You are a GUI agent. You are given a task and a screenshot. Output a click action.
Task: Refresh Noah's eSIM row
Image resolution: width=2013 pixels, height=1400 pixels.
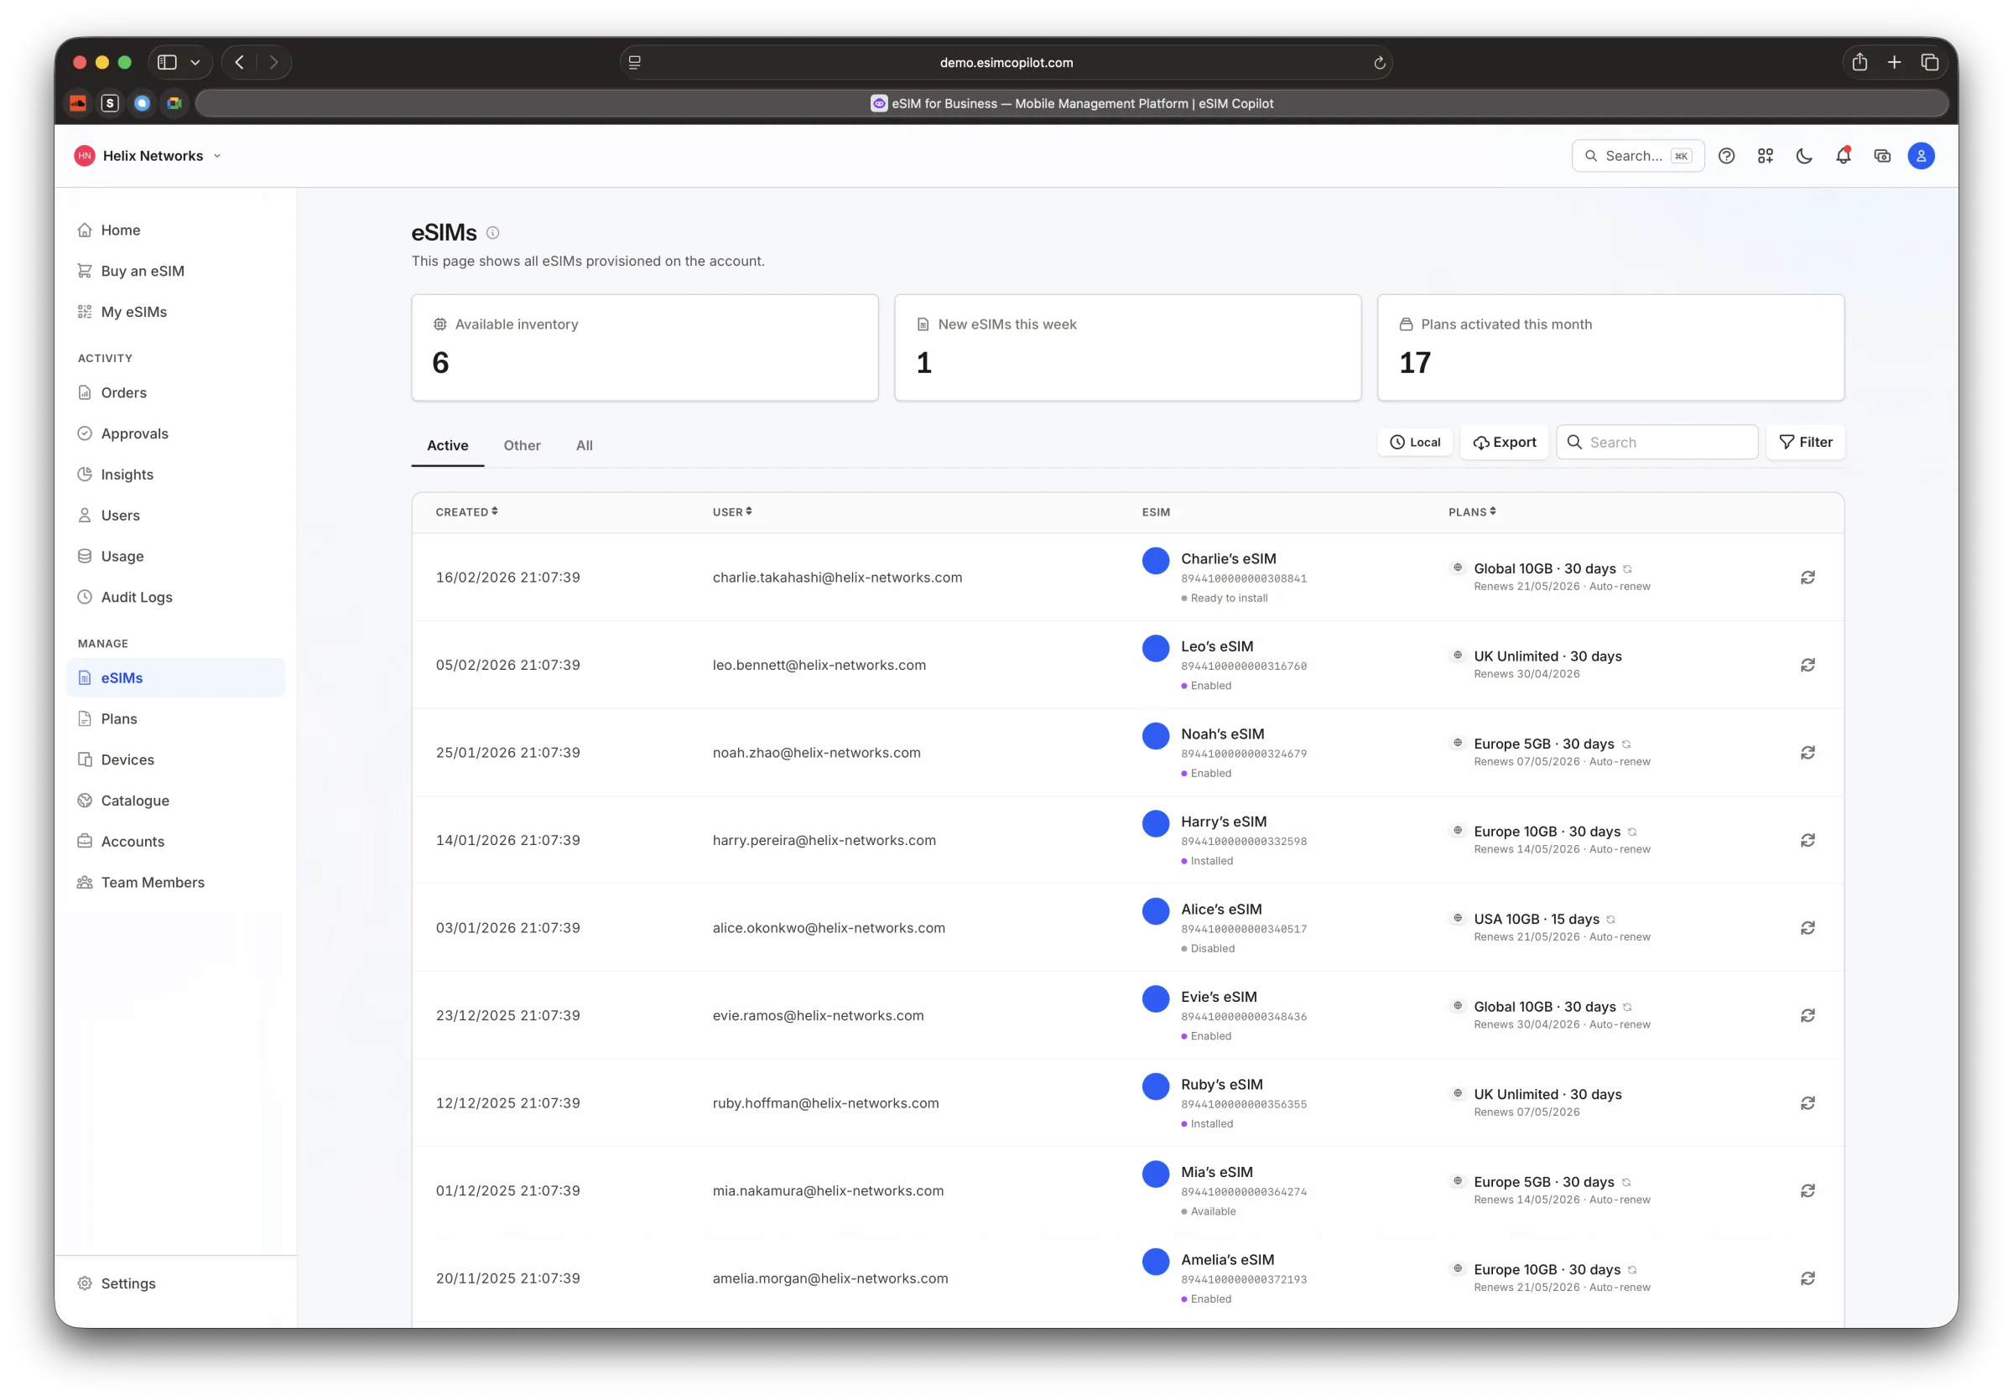(1808, 753)
